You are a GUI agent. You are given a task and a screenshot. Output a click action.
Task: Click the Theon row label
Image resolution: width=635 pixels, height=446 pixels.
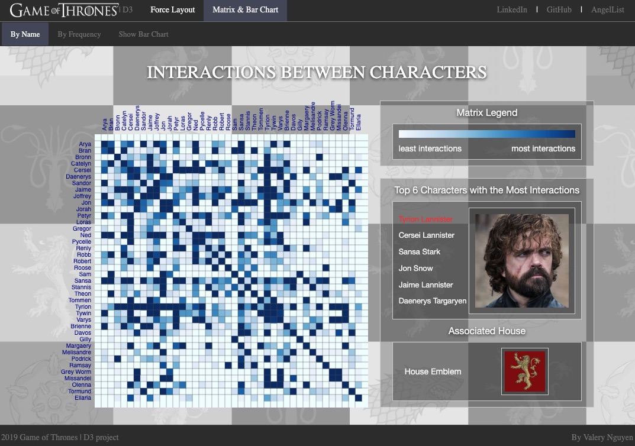(x=83, y=293)
